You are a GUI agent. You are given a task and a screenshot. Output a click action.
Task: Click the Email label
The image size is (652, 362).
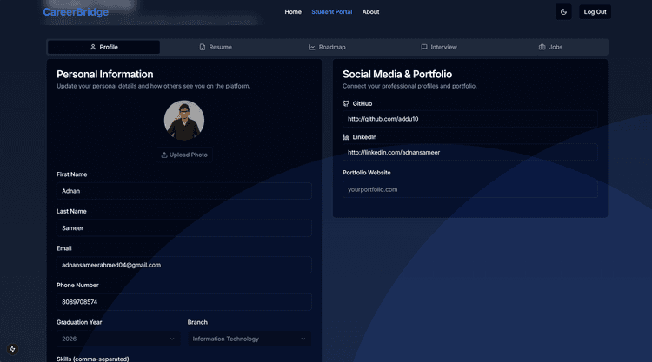pos(64,248)
